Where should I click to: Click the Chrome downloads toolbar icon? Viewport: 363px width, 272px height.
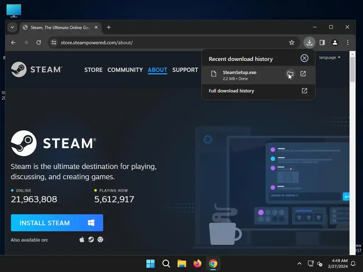coord(309,42)
